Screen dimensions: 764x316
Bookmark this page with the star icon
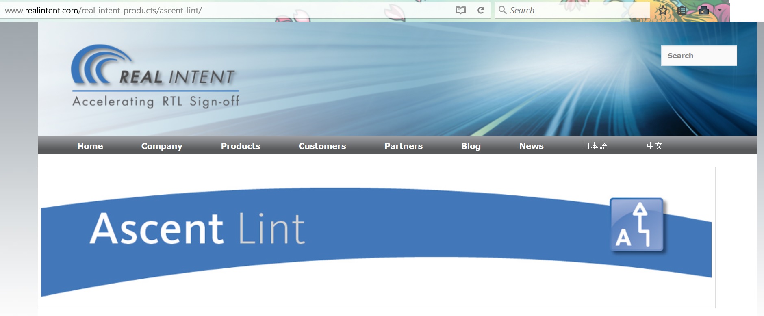pyautogui.click(x=663, y=11)
